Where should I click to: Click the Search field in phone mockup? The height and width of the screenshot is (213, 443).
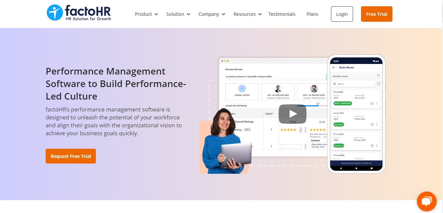(x=353, y=84)
